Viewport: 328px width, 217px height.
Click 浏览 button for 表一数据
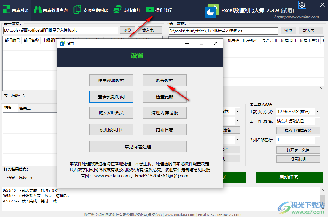click(x=127, y=30)
